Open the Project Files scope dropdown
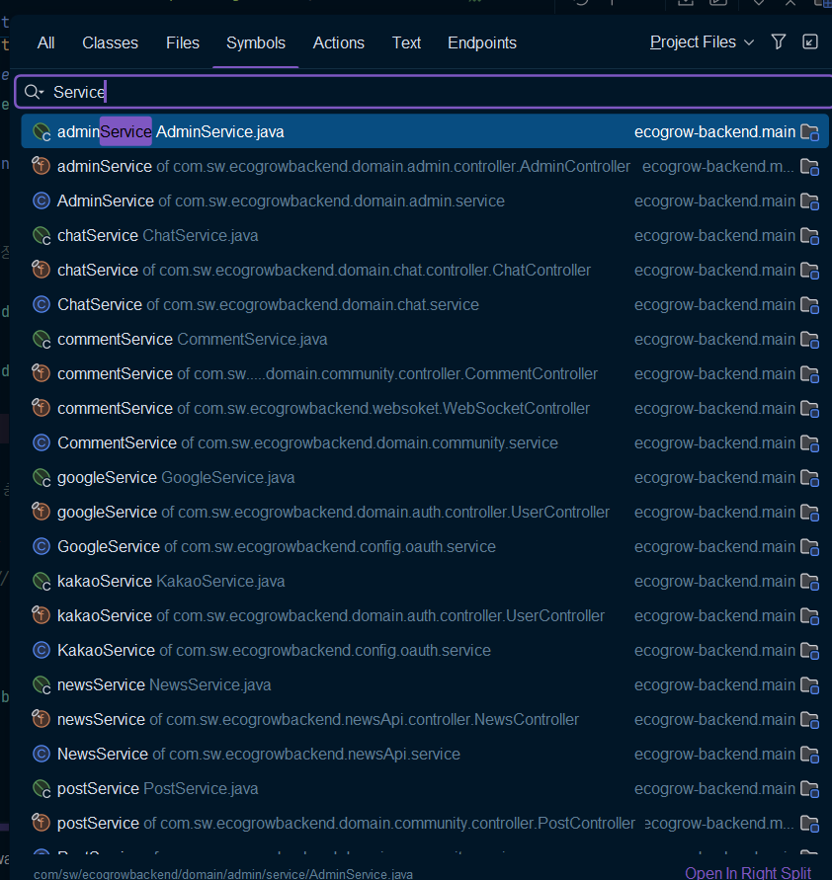832x880 pixels. (693, 41)
